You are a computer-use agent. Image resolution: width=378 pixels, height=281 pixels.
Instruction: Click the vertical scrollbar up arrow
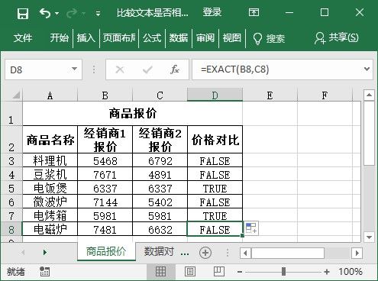coord(369,95)
